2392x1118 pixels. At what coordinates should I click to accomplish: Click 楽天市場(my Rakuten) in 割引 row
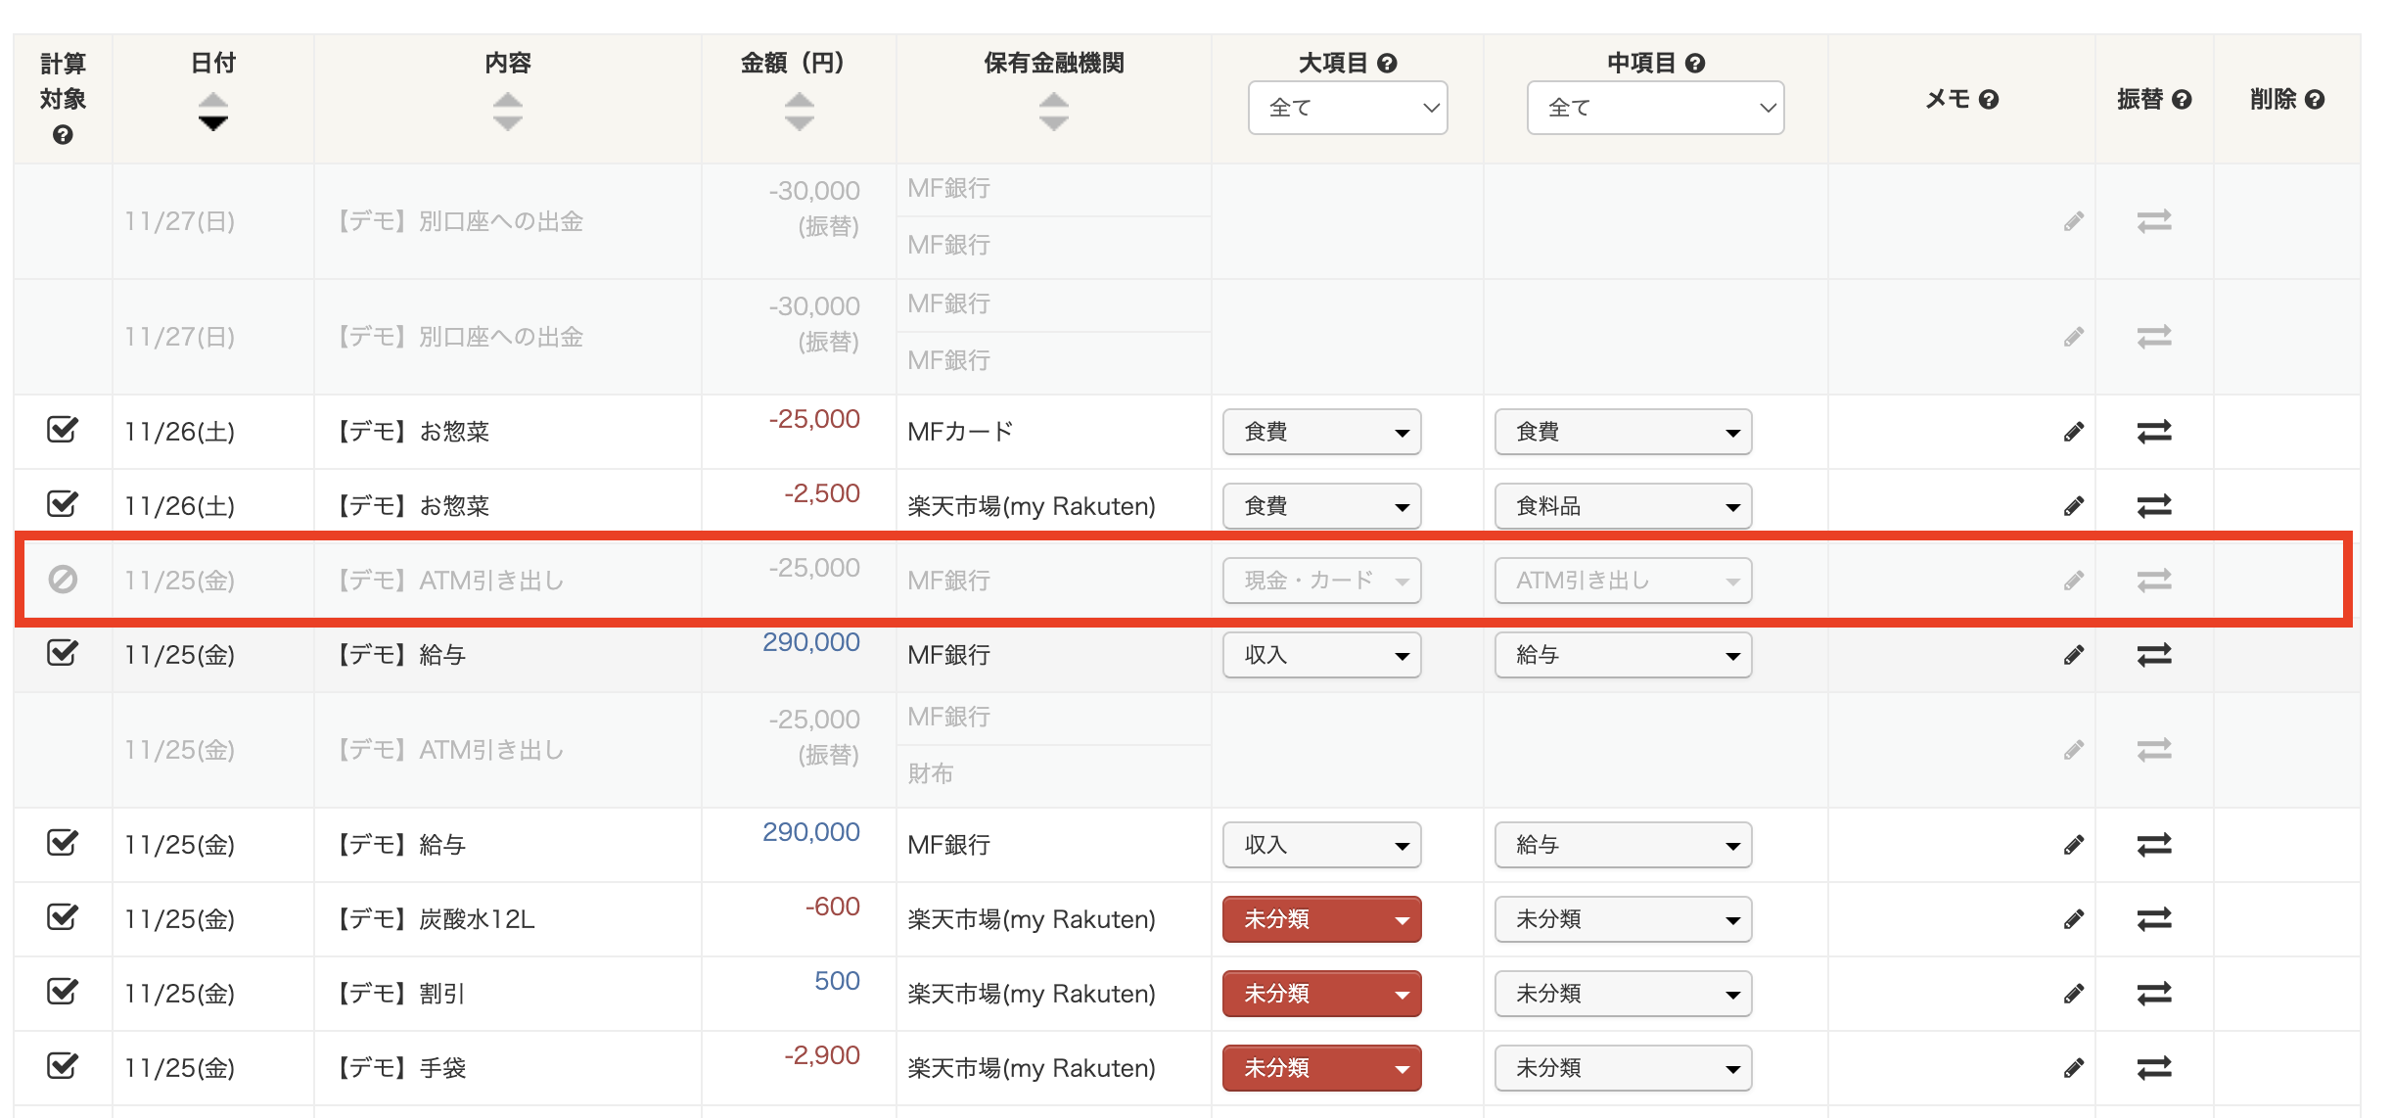click(1032, 994)
